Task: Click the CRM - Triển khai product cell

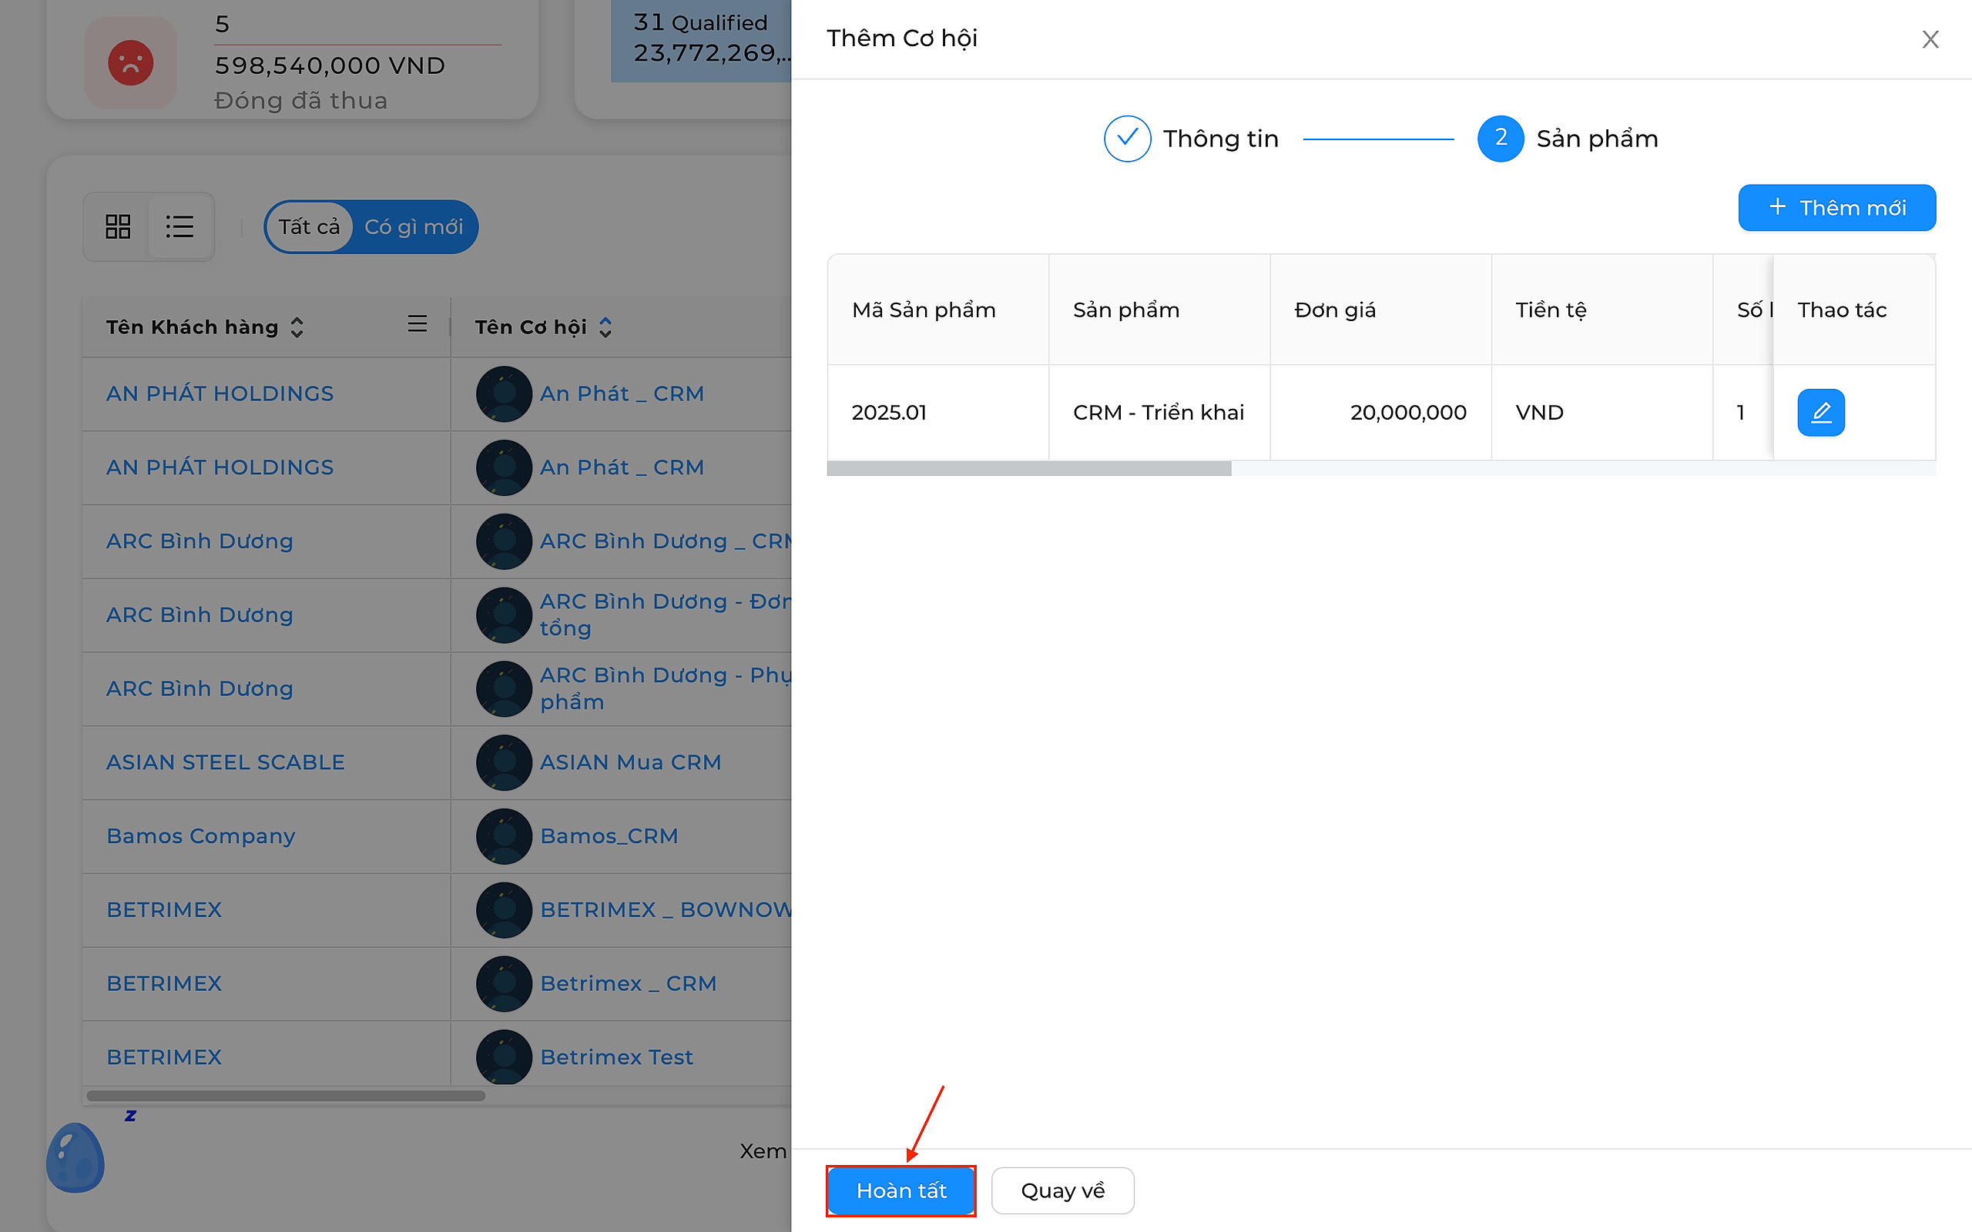Action: click(x=1159, y=412)
